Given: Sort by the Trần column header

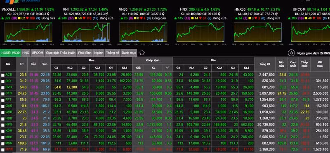Looking at the screenshot, I should (x=33, y=64).
